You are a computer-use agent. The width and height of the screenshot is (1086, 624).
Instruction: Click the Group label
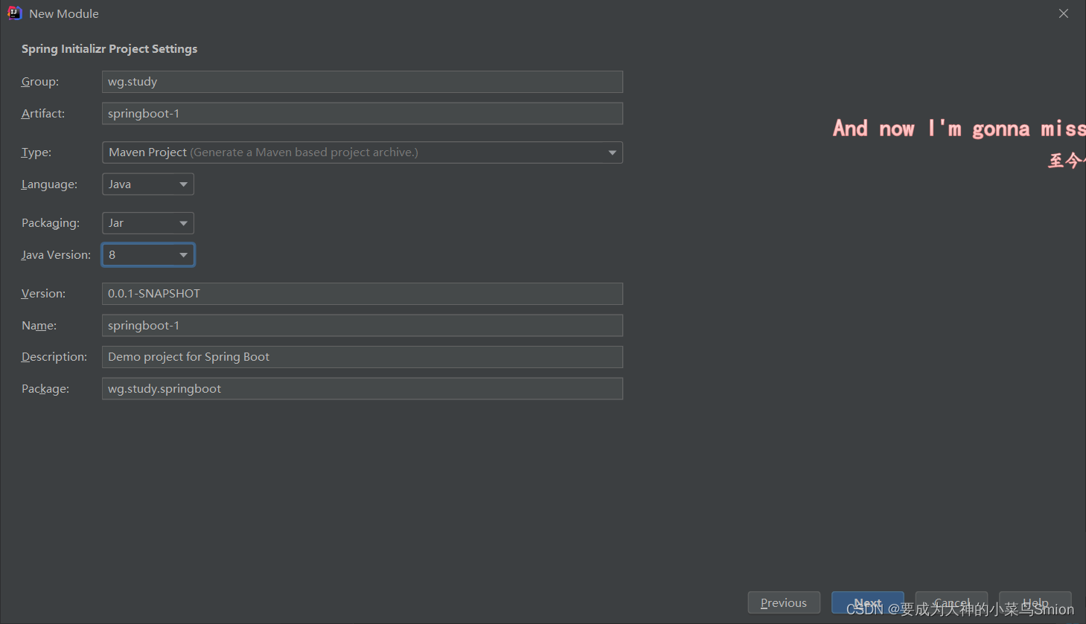click(40, 82)
